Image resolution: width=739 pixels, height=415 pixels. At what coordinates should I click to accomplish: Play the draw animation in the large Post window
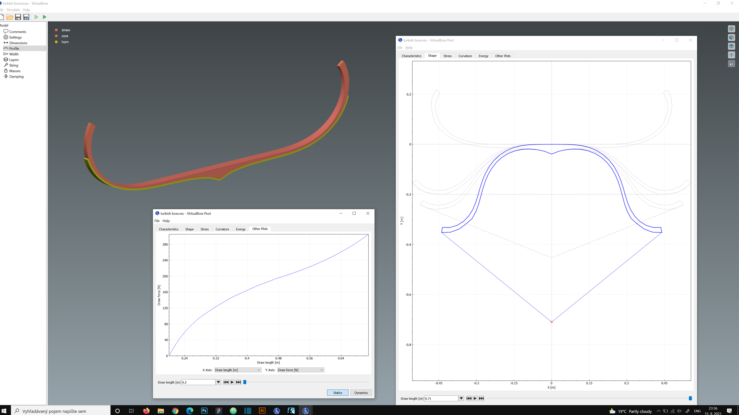[475, 398]
